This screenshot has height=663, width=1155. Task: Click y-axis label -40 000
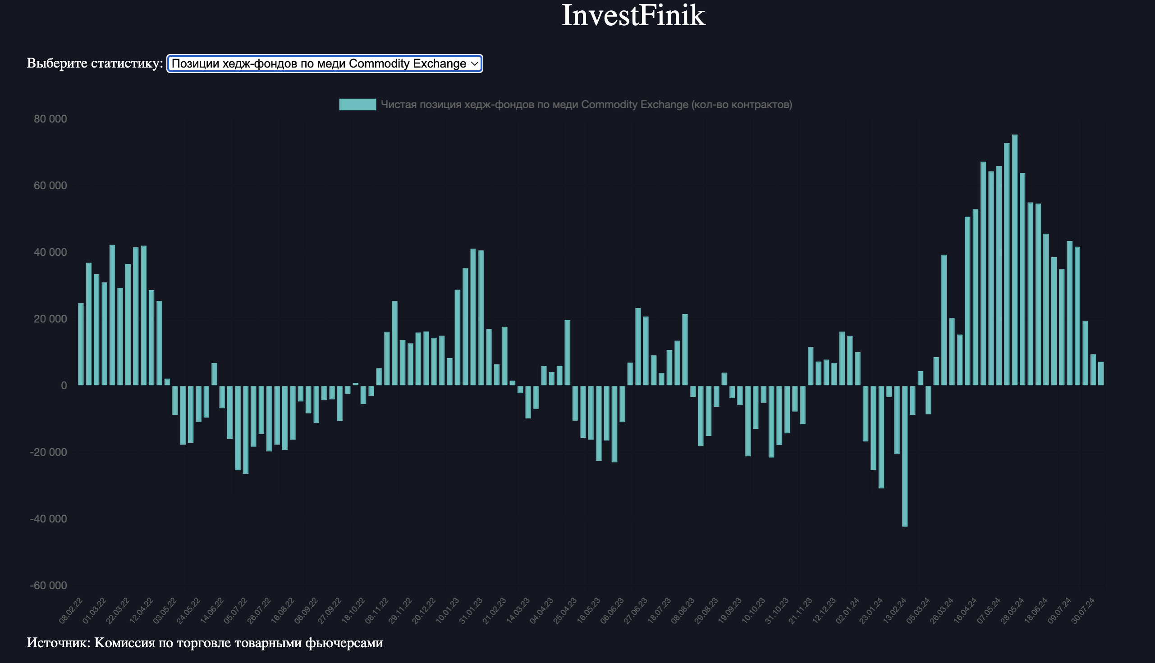tap(48, 519)
